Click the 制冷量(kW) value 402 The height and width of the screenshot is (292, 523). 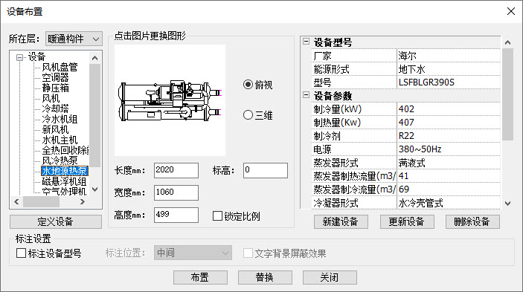coord(449,109)
